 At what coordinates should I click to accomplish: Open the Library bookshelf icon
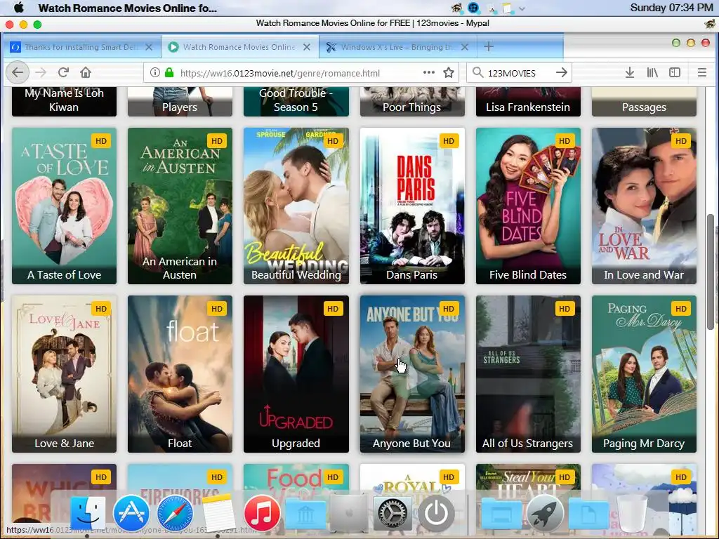click(652, 72)
